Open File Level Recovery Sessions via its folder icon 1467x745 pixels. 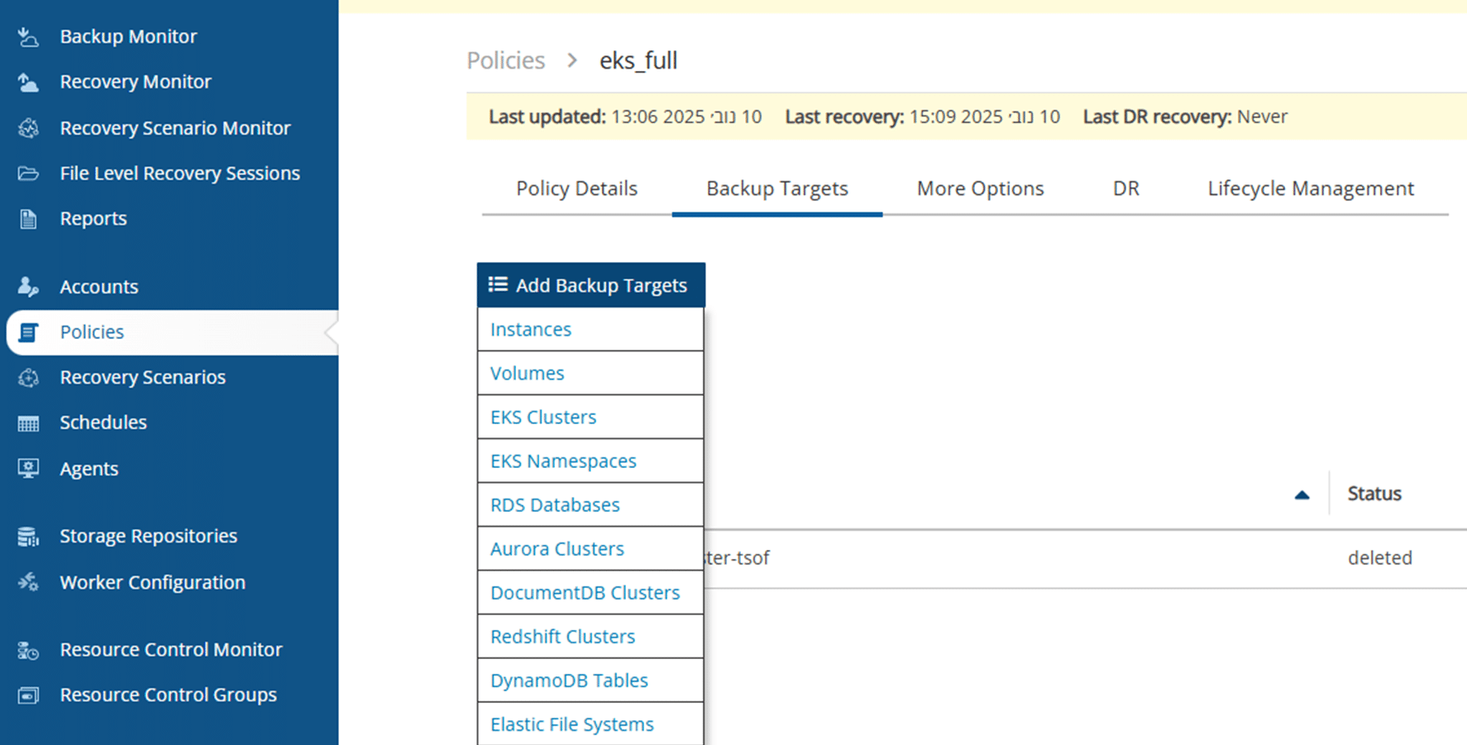click(x=28, y=173)
